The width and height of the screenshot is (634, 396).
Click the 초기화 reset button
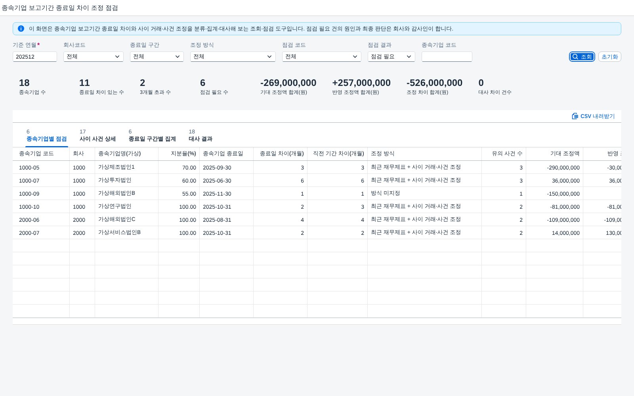pyautogui.click(x=609, y=57)
